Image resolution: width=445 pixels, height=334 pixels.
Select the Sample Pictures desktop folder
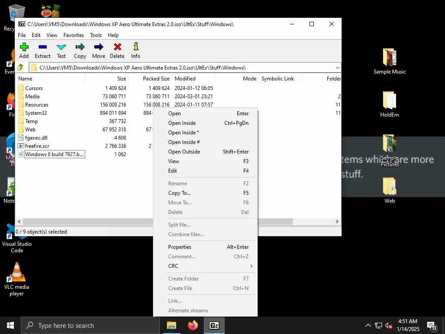click(389, 150)
